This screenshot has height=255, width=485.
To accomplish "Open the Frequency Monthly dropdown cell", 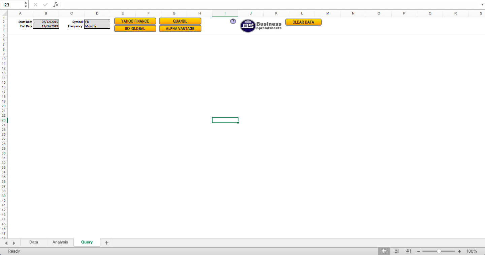I will [x=97, y=26].
